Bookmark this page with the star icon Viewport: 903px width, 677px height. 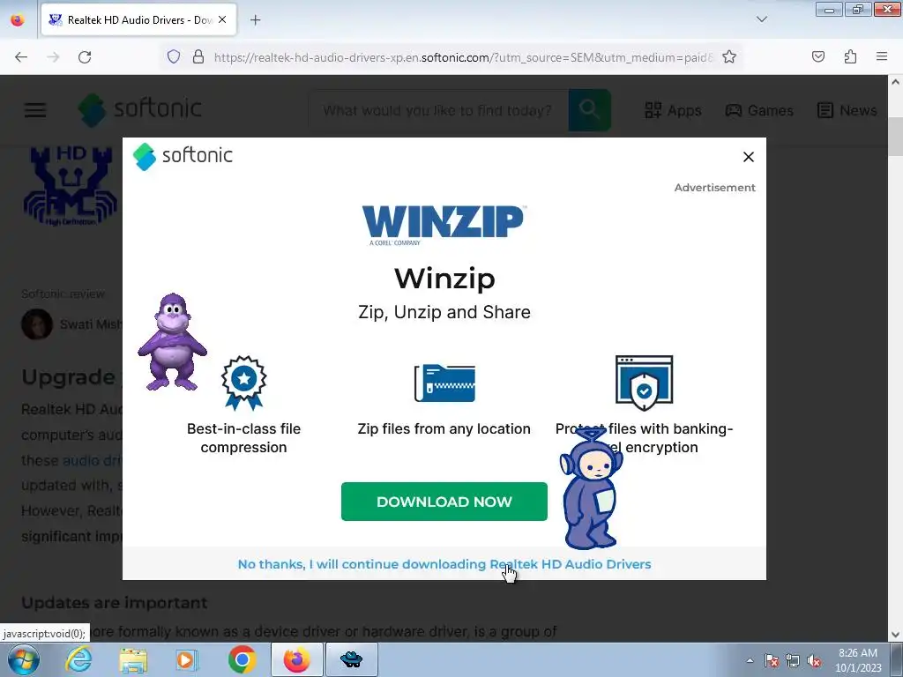pyautogui.click(x=729, y=56)
